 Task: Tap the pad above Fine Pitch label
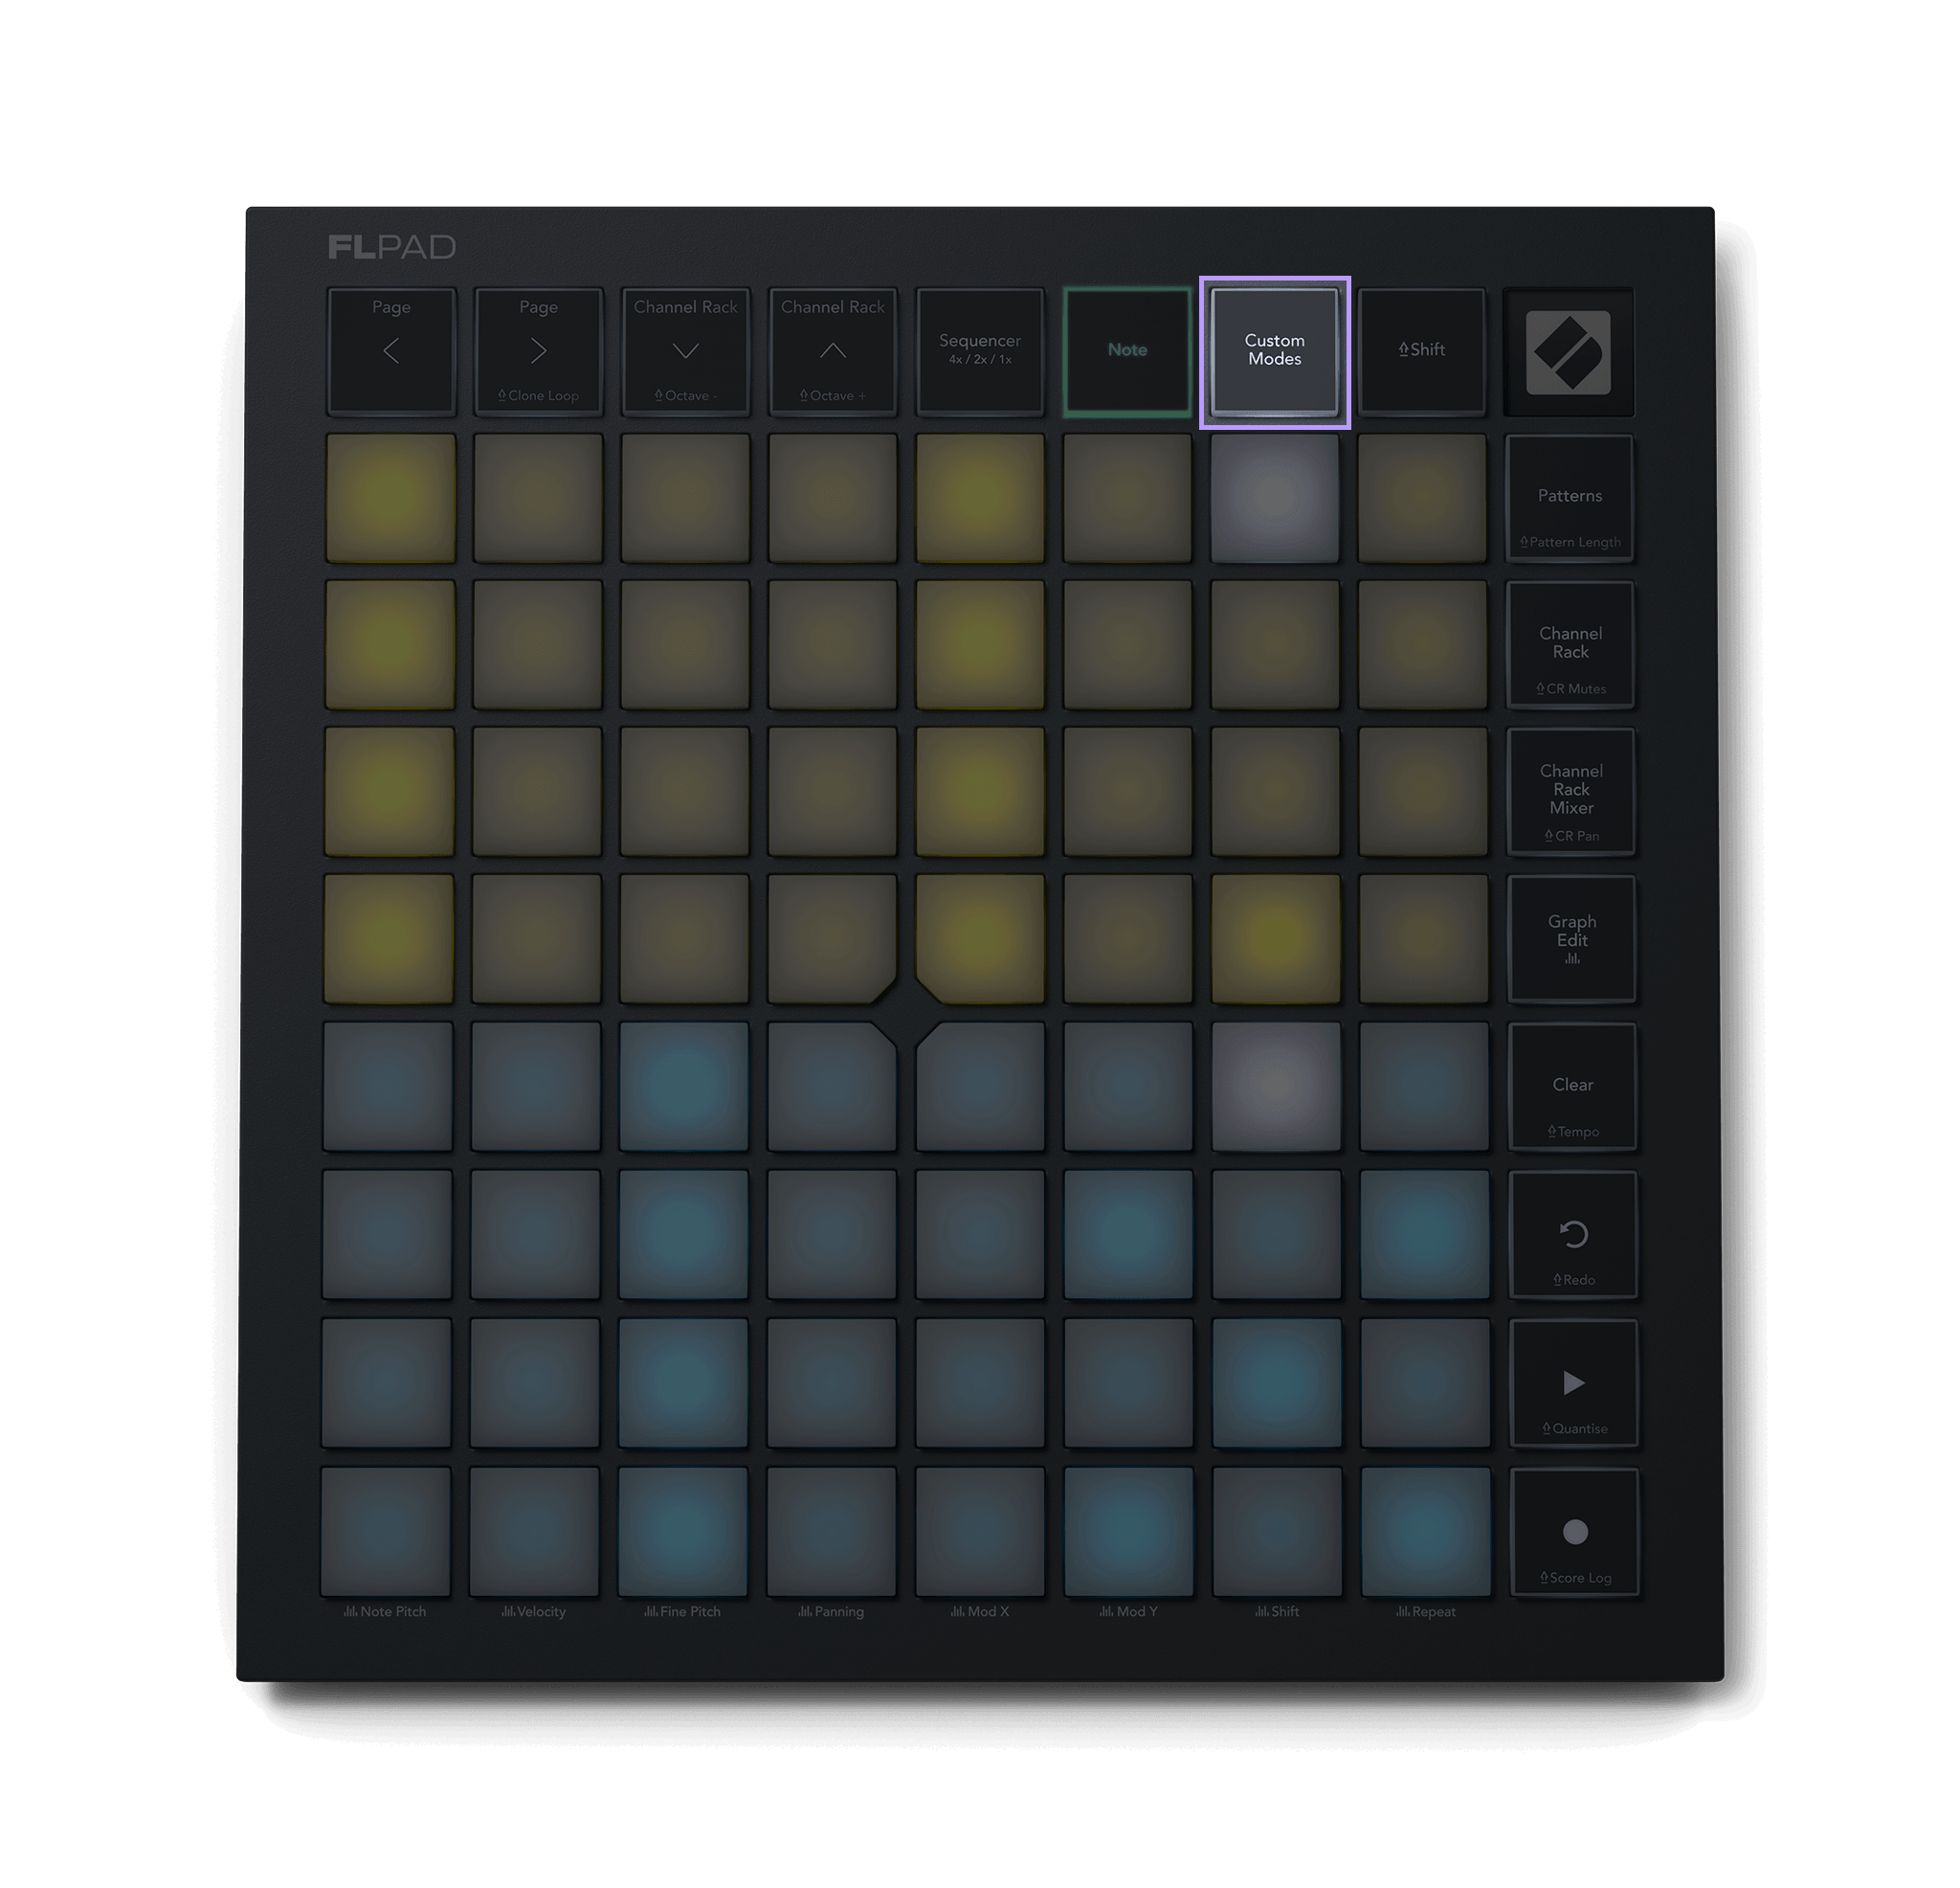click(x=683, y=1532)
